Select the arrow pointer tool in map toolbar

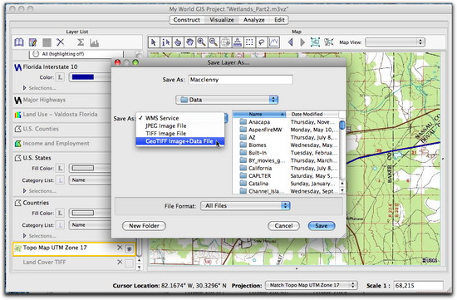pyautogui.click(x=154, y=42)
